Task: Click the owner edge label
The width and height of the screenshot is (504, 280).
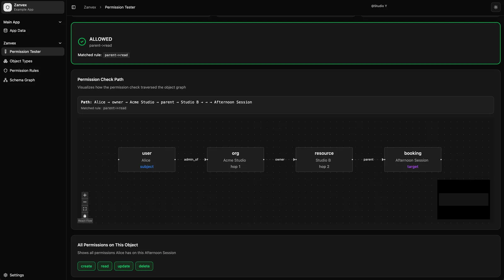Action: coord(280,160)
